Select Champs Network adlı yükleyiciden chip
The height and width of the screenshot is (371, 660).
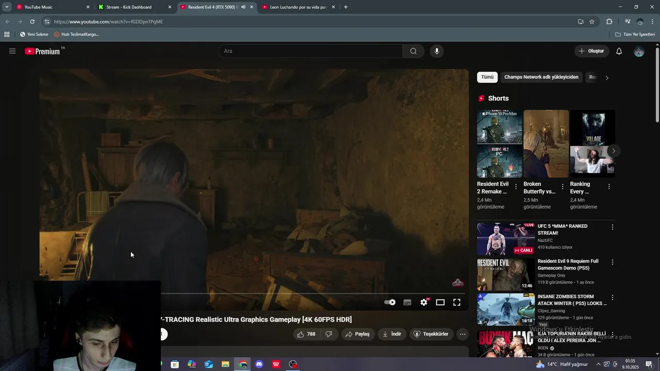click(541, 77)
